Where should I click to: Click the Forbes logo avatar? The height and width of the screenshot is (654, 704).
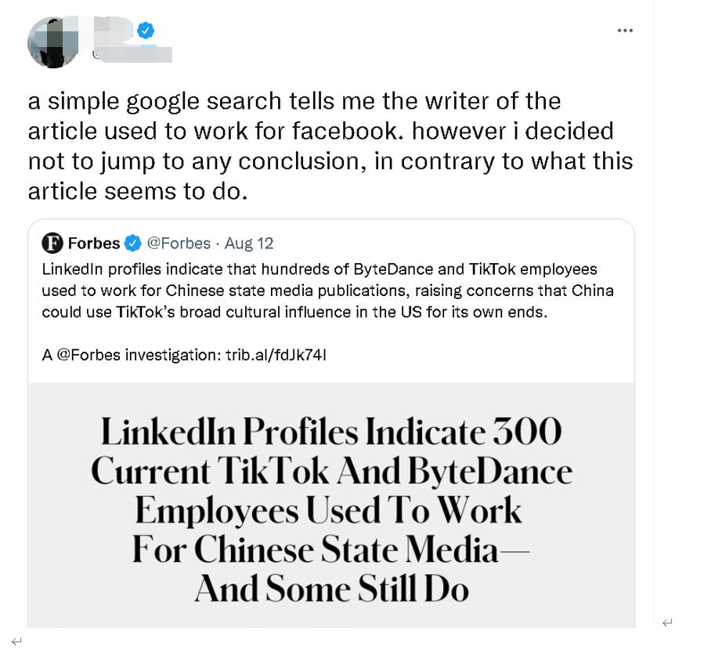click(52, 243)
